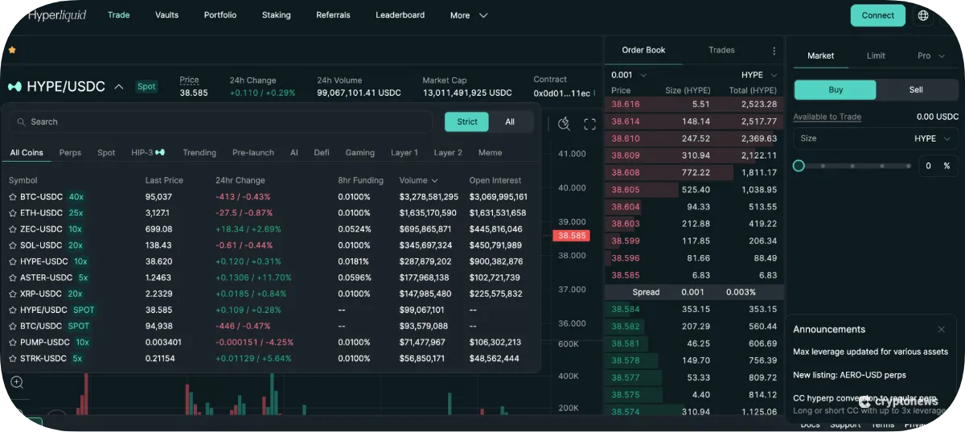Select the Strict filter toggle
This screenshot has height=432, width=965.
click(x=467, y=122)
